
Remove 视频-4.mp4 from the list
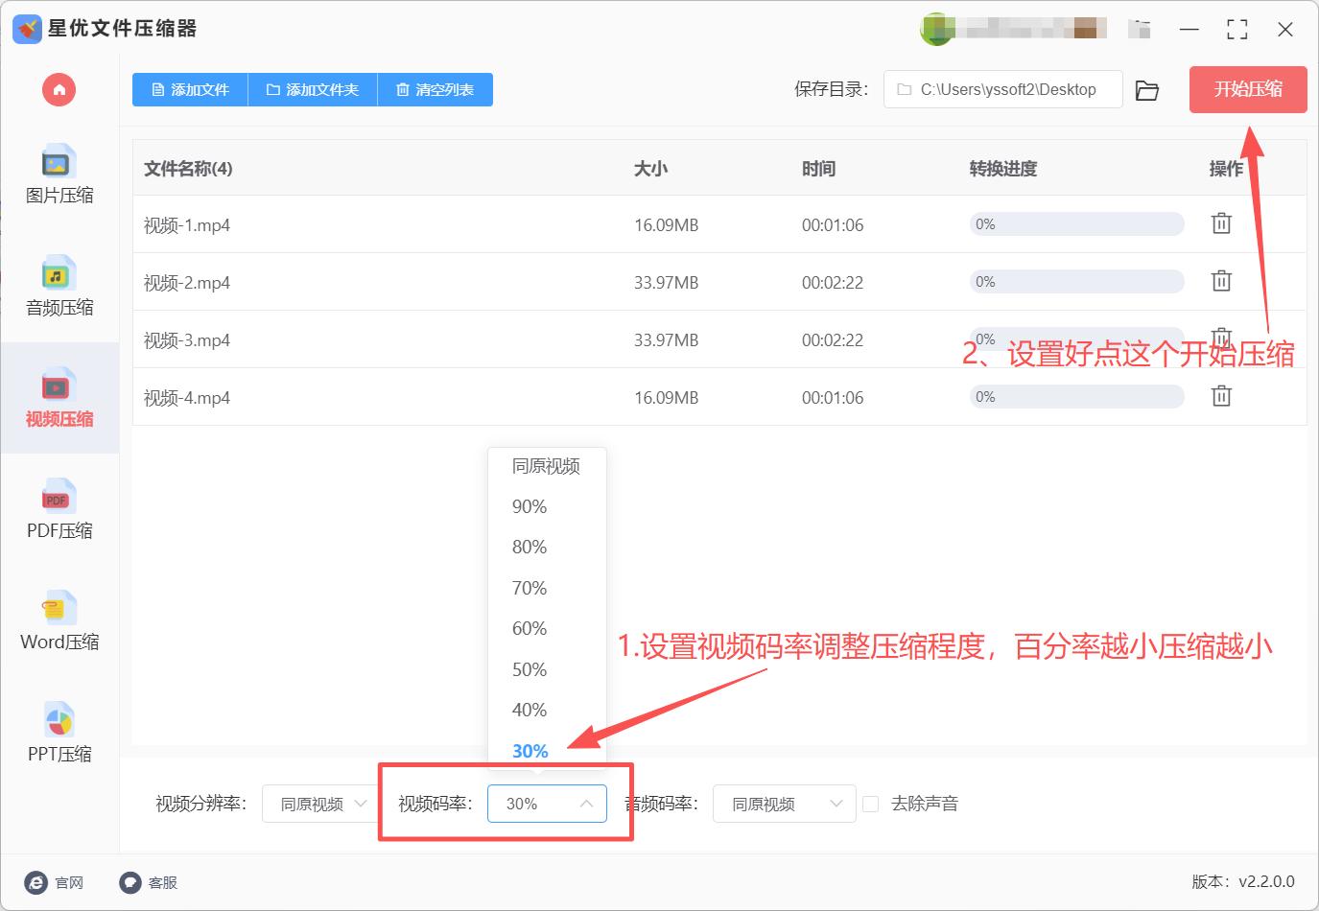1220,395
